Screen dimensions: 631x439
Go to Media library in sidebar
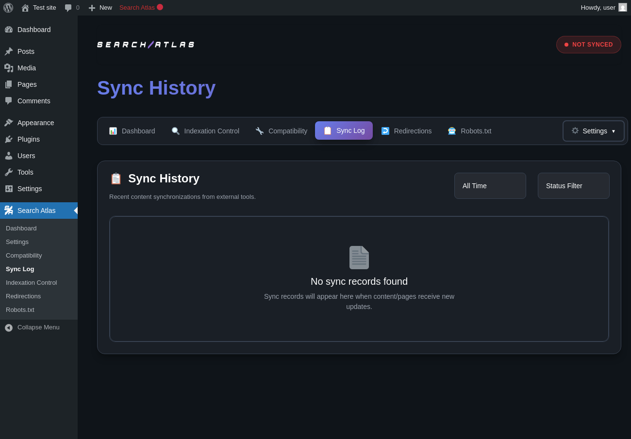click(27, 68)
